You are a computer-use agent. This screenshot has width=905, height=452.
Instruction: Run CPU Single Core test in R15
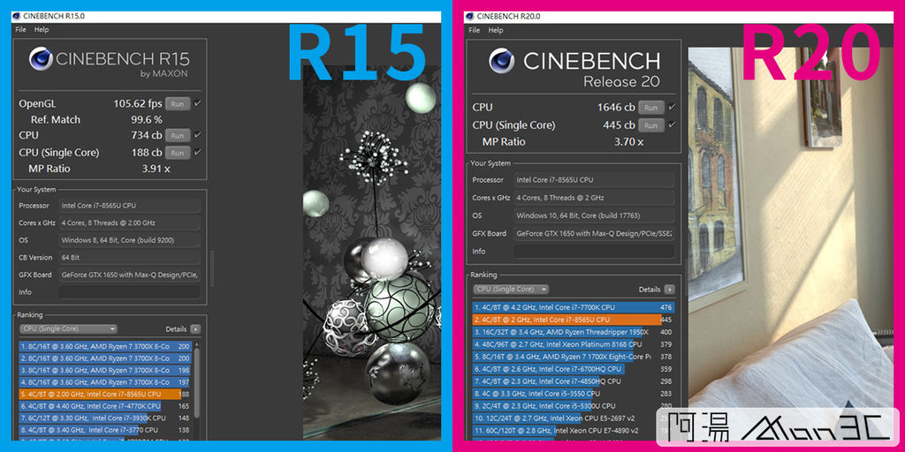tap(178, 153)
